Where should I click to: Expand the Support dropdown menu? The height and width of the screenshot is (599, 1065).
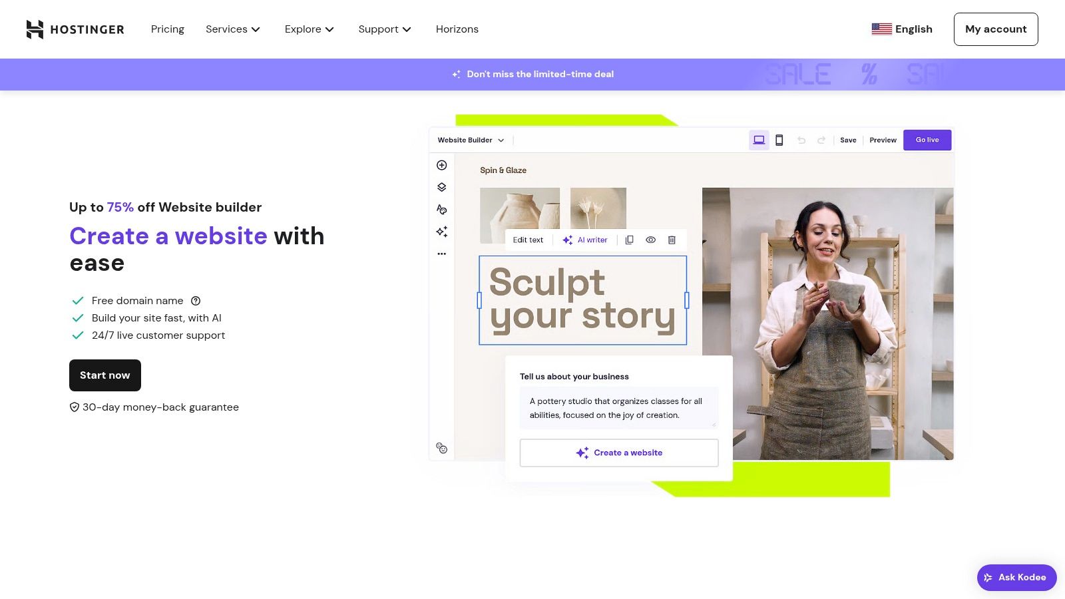pyautogui.click(x=385, y=29)
